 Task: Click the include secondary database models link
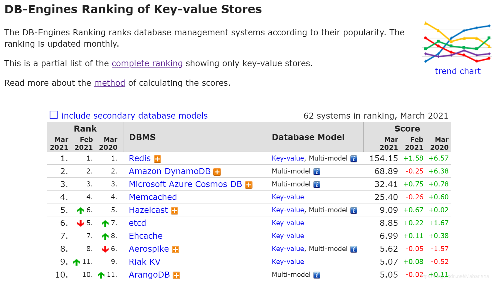pos(134,116)
